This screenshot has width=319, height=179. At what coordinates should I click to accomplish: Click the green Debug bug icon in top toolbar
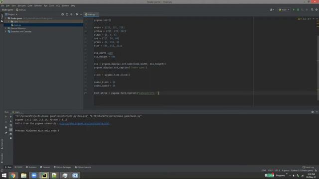click(298, 9)
